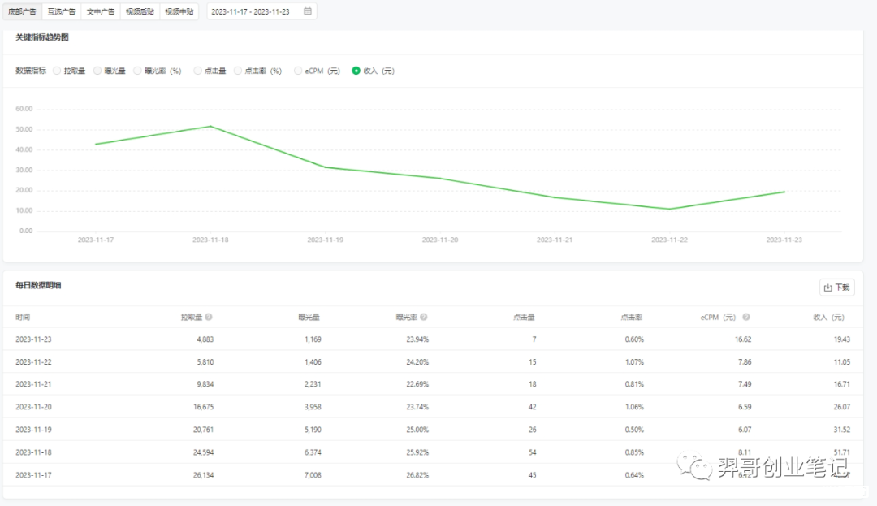
Task: Click chart data point above 2023-11-22
Action: pos(669,209)
